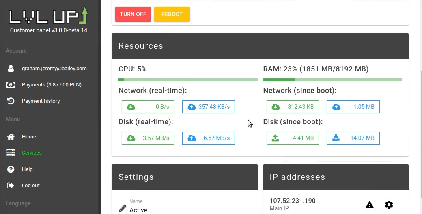Click the warning triangle icon beside main IP

click(x=369, y=205)
